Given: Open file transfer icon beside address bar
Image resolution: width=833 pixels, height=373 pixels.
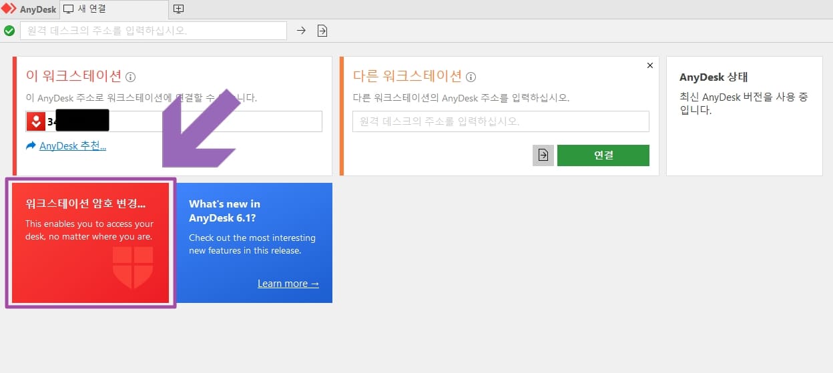Looking at the screenshot, I should click(x=322, y=31).
